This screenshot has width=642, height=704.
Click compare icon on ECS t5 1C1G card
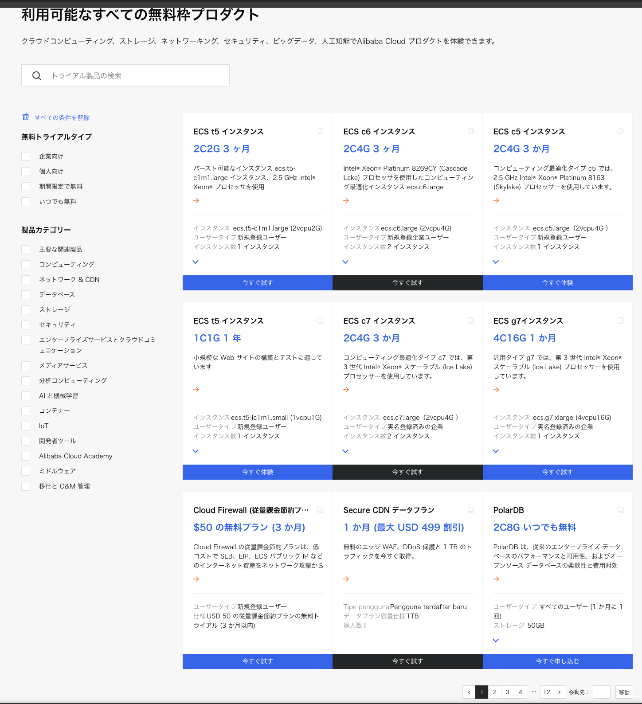tap(321, 321)
